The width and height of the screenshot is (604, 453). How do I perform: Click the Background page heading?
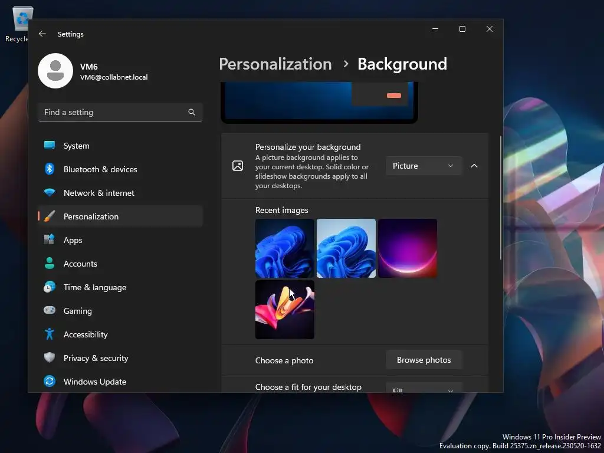coord(402,64)
